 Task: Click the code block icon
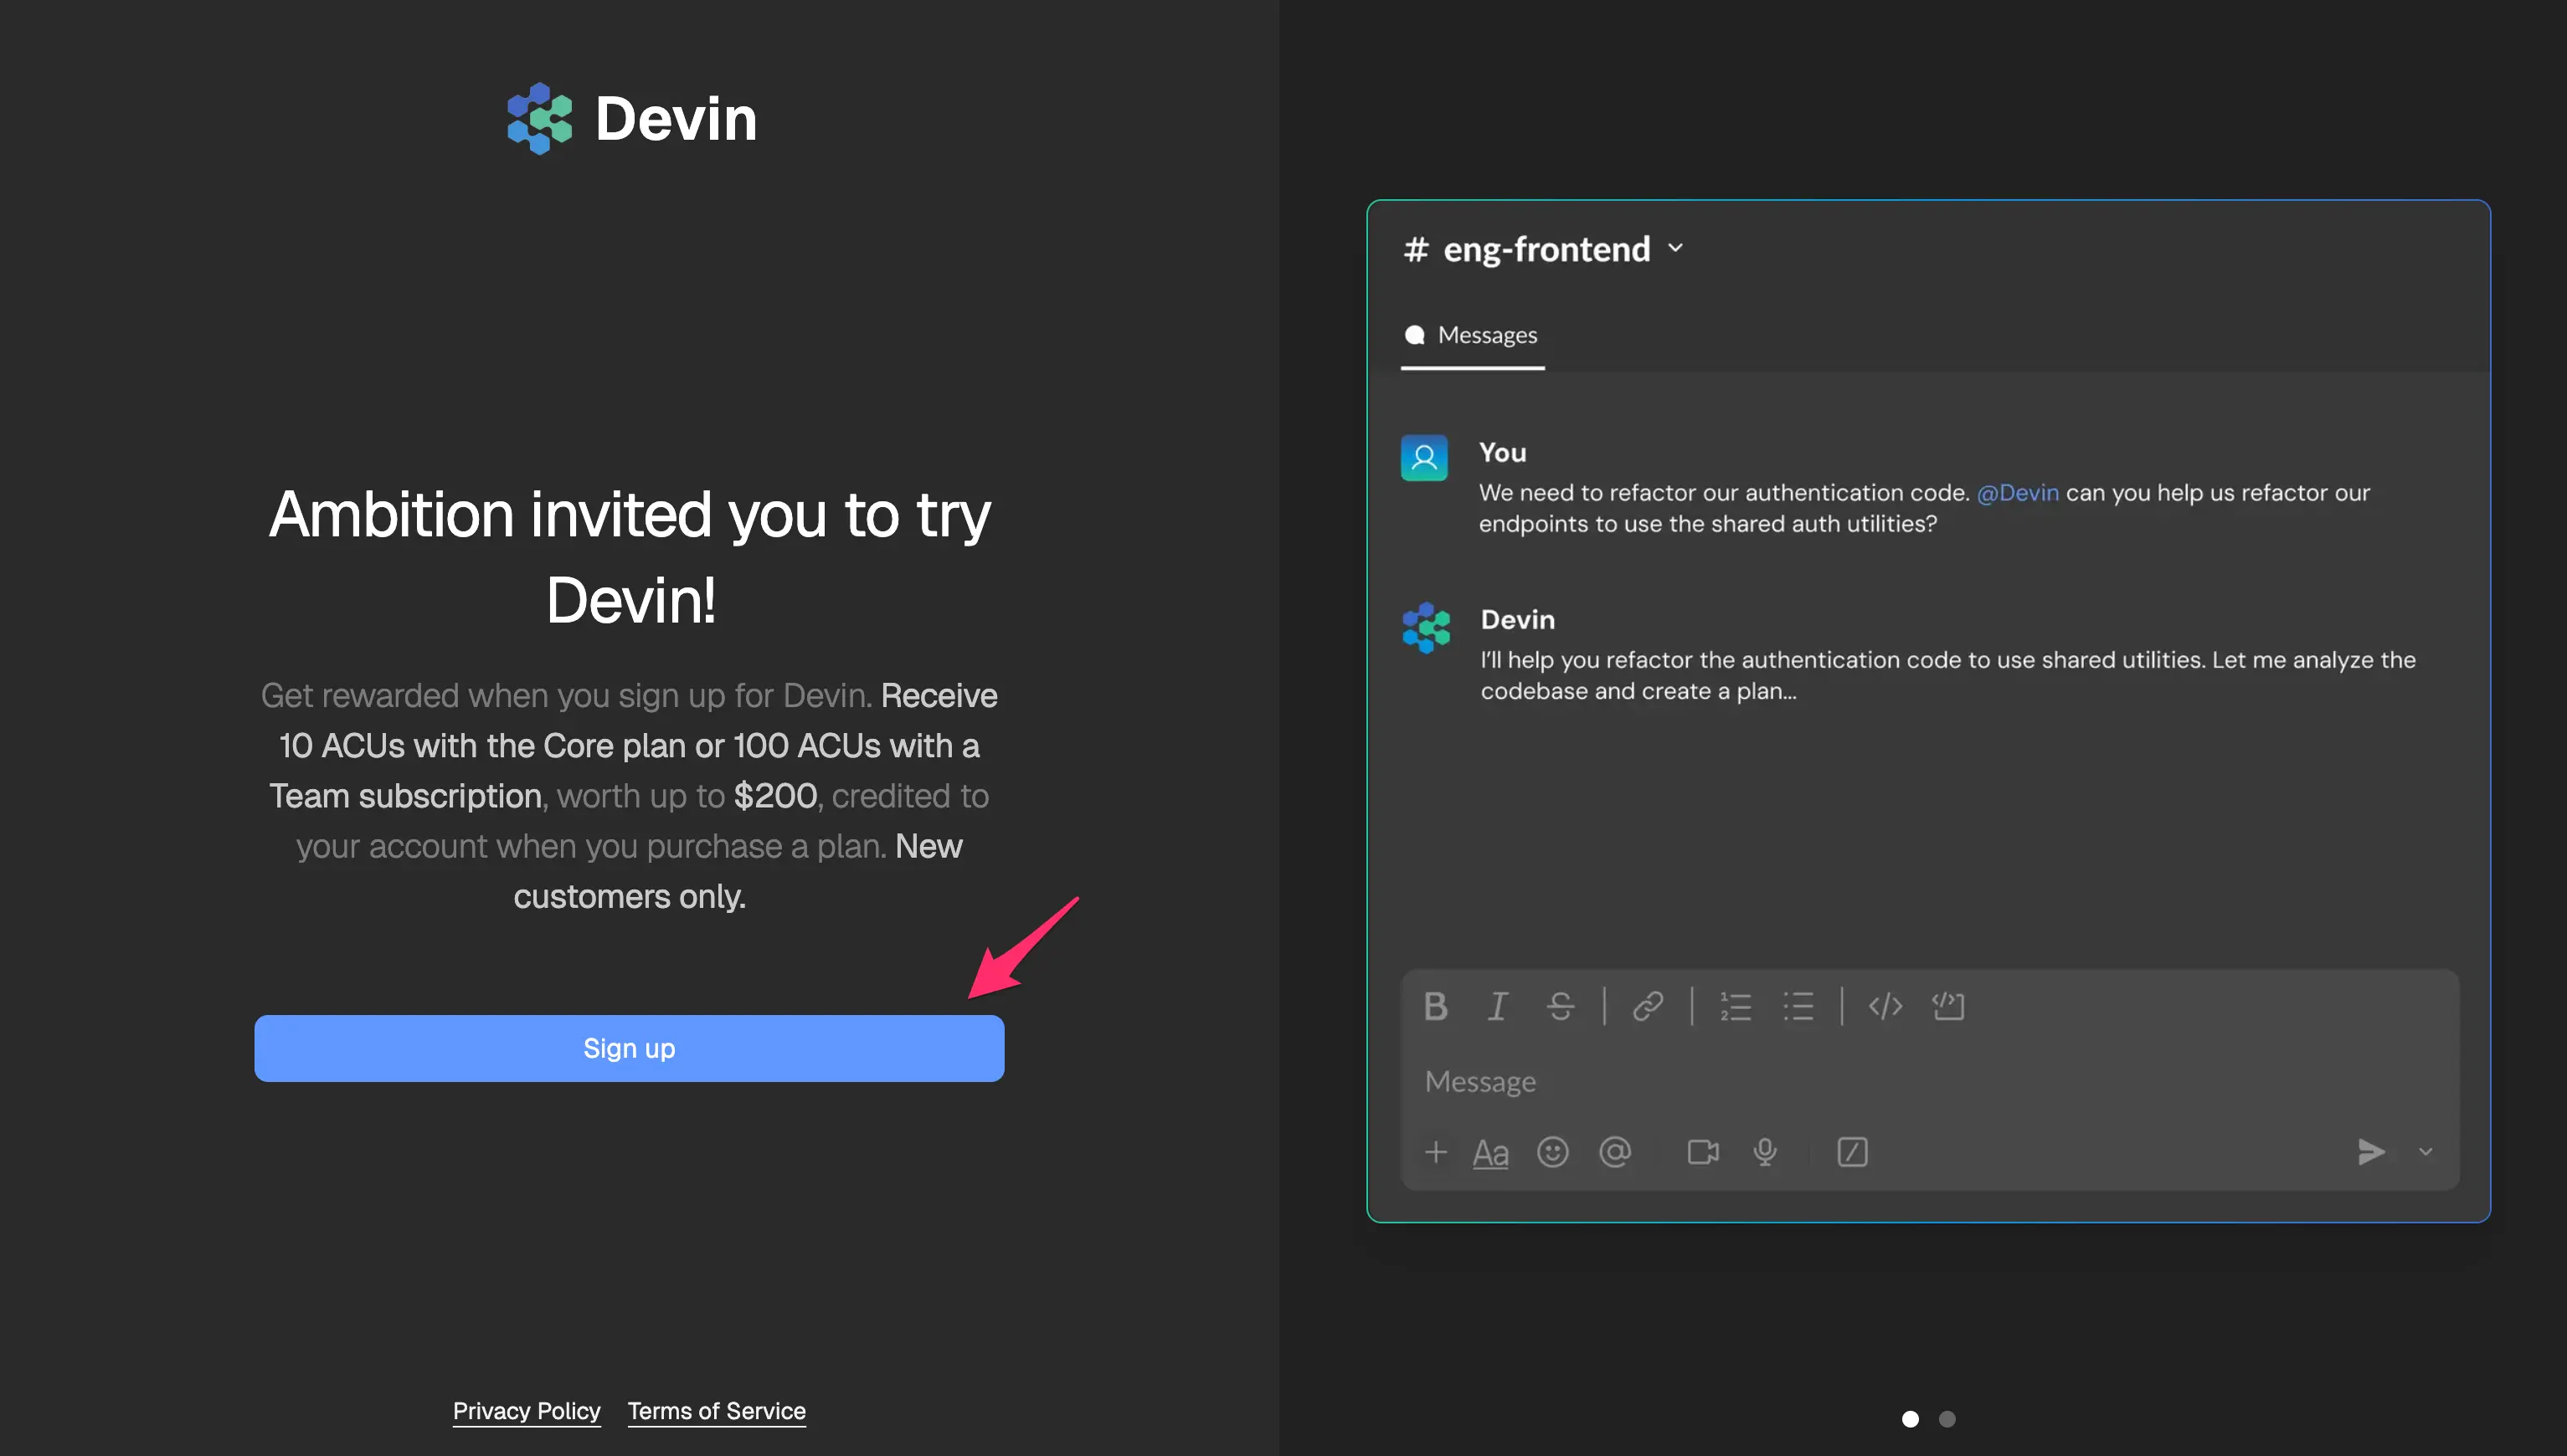(1947, 1006)
